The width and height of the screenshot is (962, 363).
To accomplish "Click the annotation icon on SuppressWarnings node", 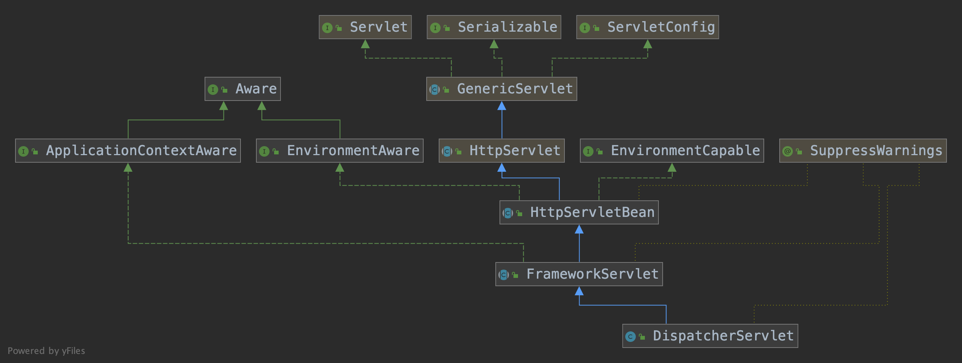I will 787,151.
